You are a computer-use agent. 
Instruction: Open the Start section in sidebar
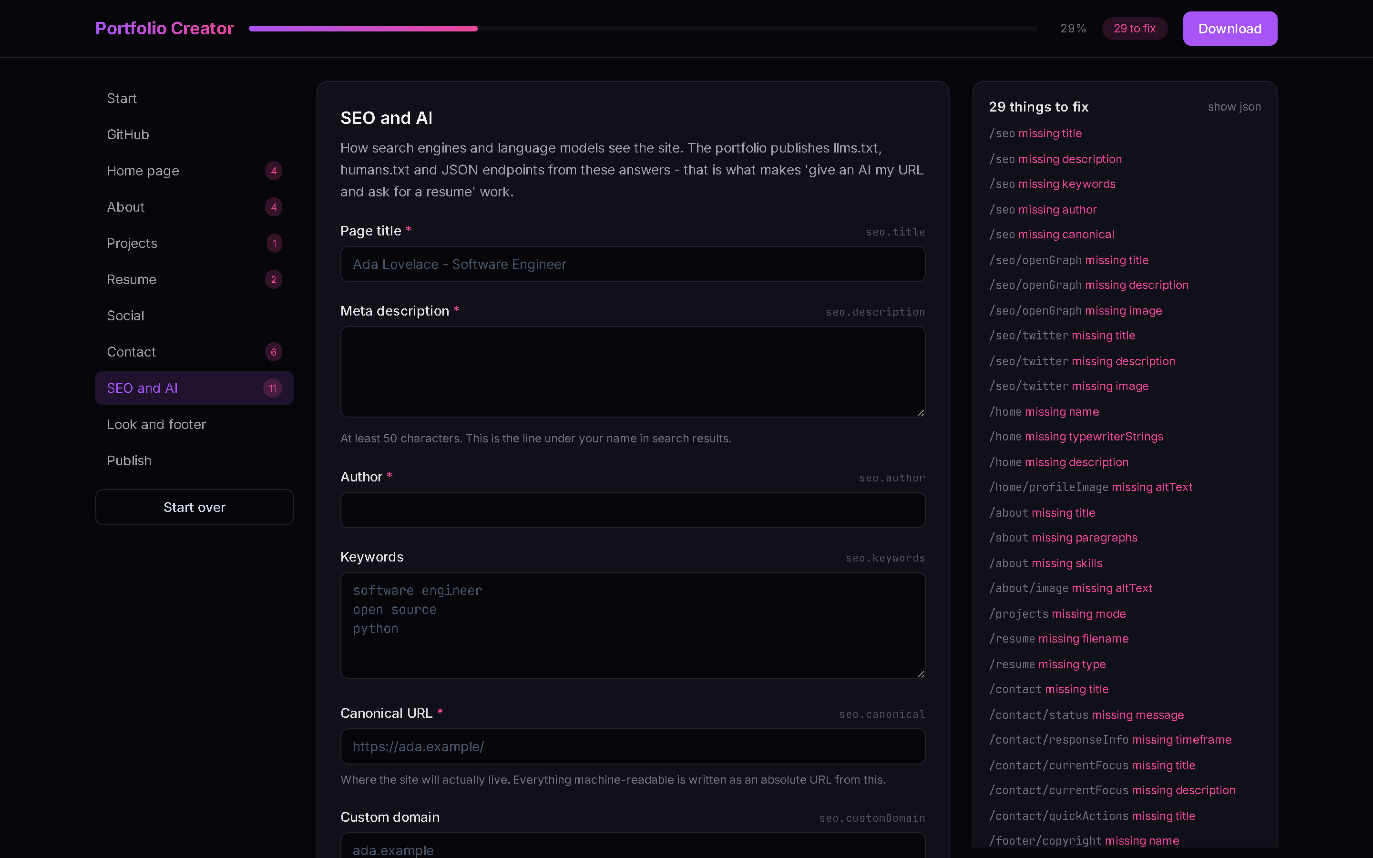(194, 98)
